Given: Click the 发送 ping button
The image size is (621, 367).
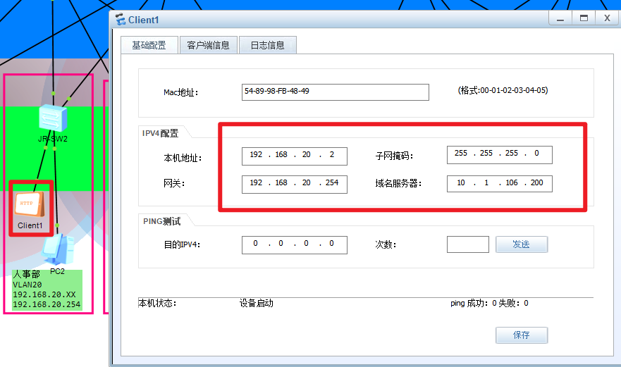Looking at the screenshot, I should pyautogui.click(x=521, y=244).
